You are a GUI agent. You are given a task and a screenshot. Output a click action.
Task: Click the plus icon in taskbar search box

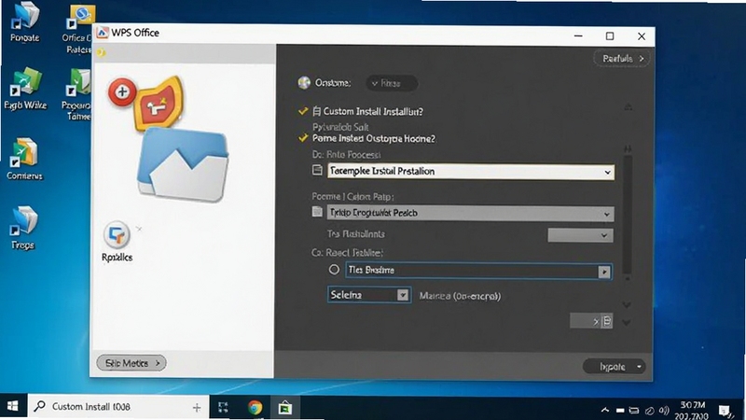point(197,407)
